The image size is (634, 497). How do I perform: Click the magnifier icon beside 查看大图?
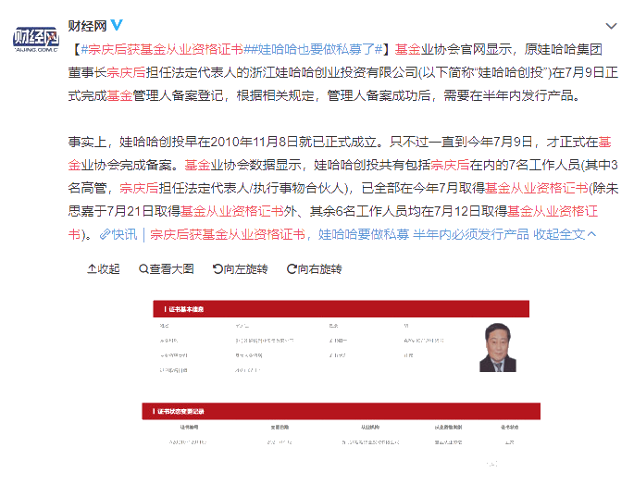pos(143,269)
